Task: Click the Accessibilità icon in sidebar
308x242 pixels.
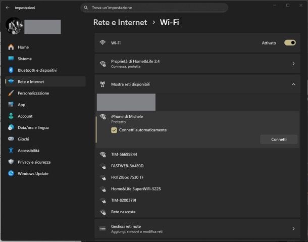Action: pos(11,151)
